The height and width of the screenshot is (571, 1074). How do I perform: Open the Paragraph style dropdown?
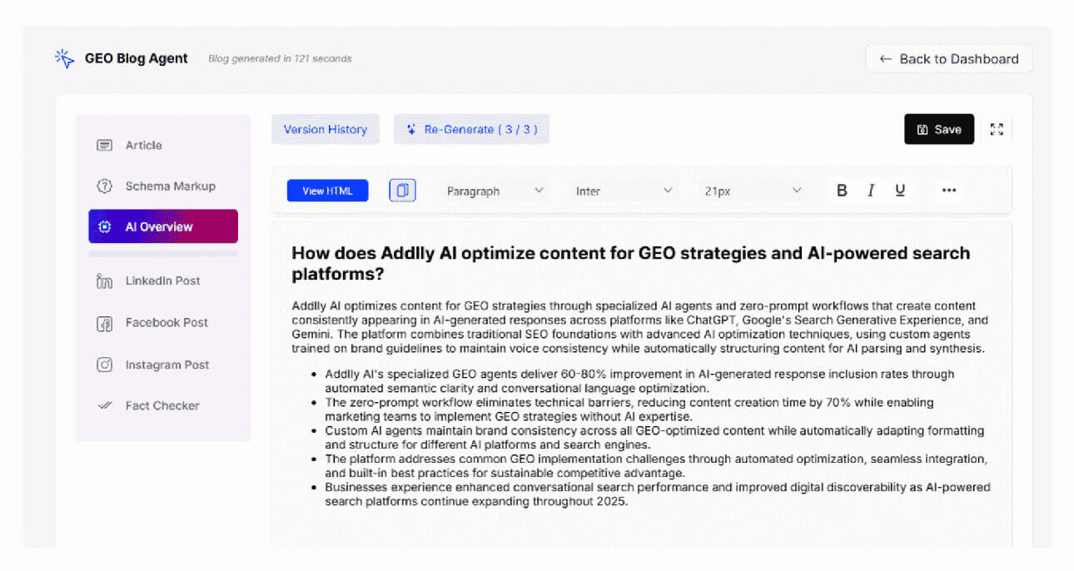click(495, 191)
